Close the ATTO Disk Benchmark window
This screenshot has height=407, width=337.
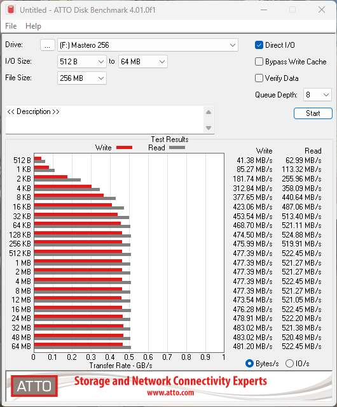[x=322, y=10]
